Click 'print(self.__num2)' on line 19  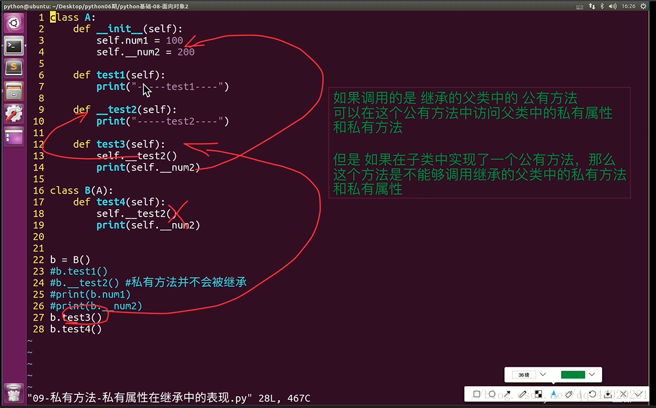click(x=148, y=225)
